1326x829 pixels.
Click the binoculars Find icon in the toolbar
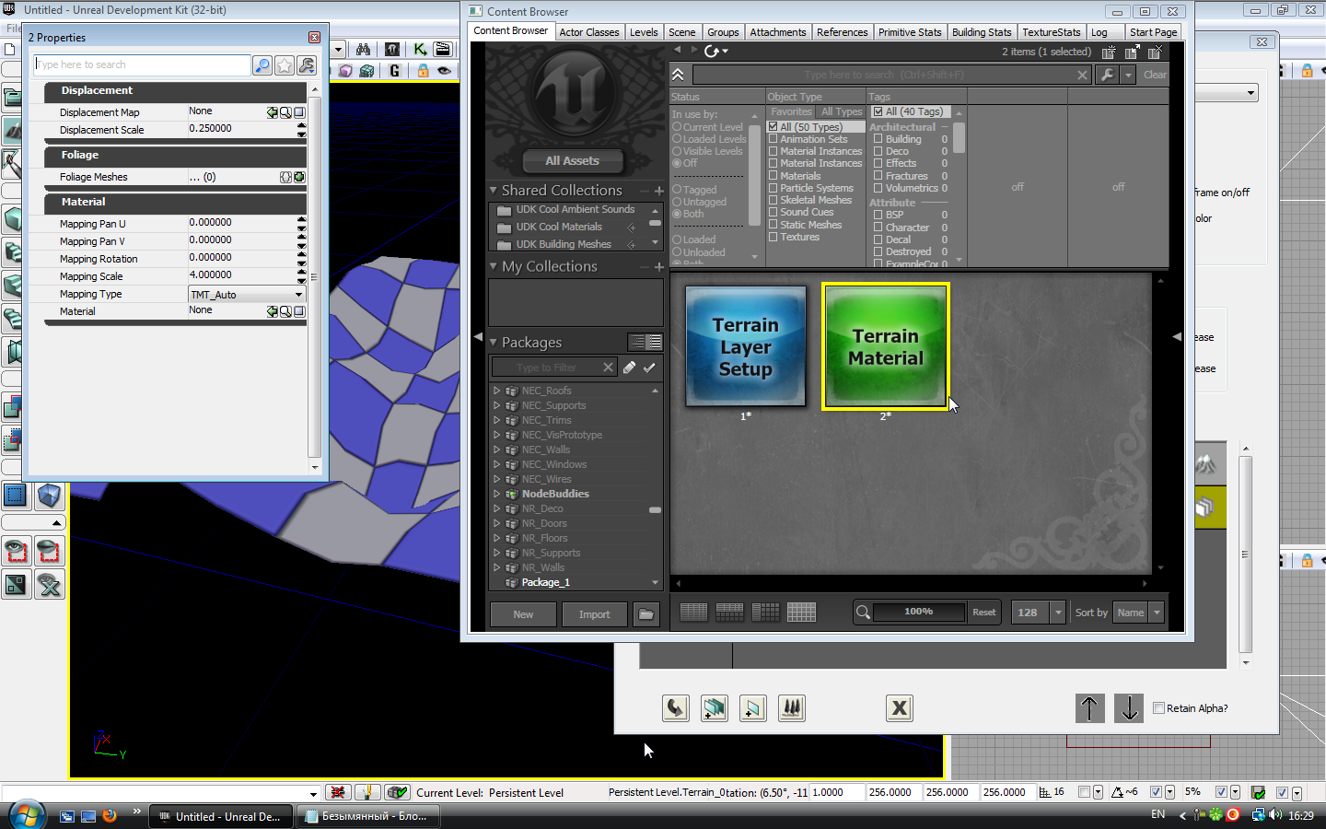pos(364,49)
